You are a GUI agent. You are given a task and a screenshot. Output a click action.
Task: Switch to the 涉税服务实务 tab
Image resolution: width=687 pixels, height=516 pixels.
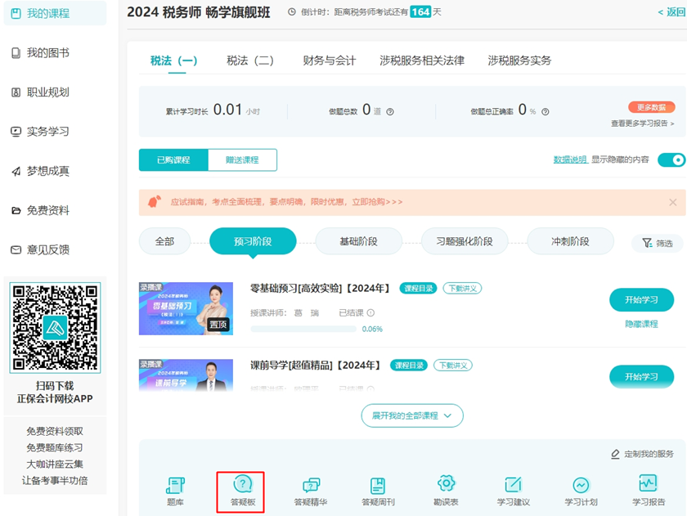point(518,60)
